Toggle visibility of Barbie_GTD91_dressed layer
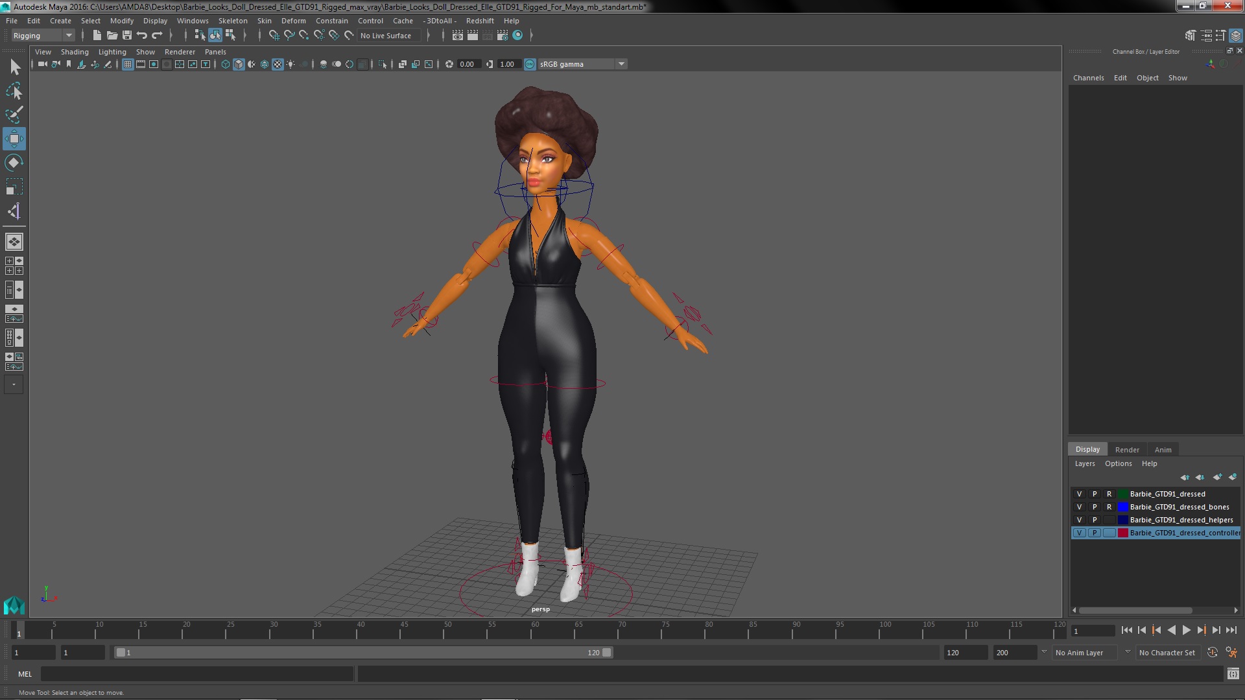1245x700 pixels. (1079, 494)
